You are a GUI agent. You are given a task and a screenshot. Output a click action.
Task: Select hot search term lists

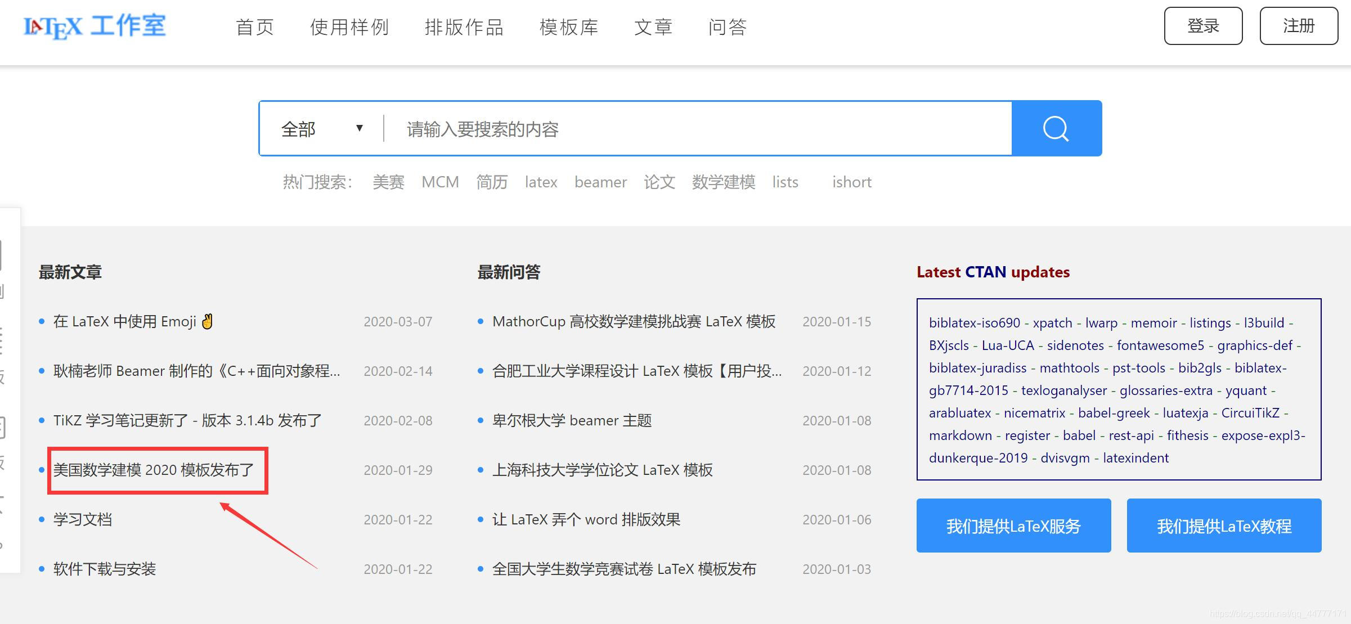pos(785,182)
